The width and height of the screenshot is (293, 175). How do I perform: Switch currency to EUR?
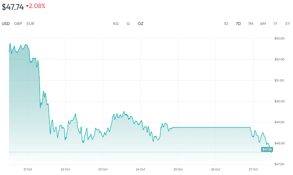click(30, 24)
